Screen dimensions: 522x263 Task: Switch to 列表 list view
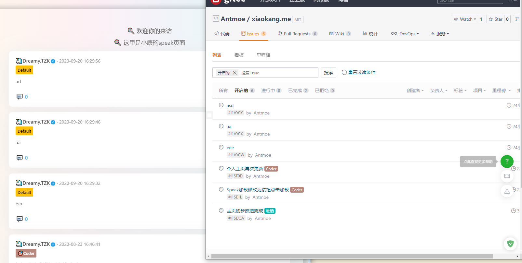[217, 55]
